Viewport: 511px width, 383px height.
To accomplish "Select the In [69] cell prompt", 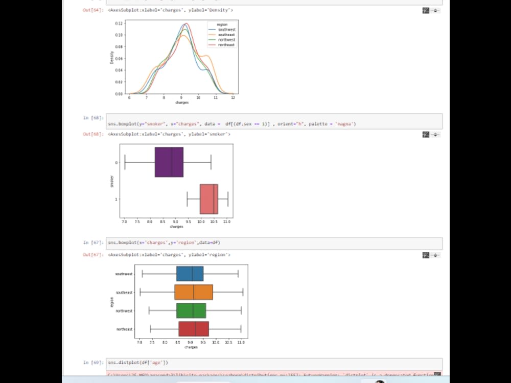I will pyautogui.click(x=93, y=363).
